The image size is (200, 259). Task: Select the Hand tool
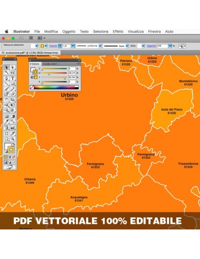(x=6, y=138)
